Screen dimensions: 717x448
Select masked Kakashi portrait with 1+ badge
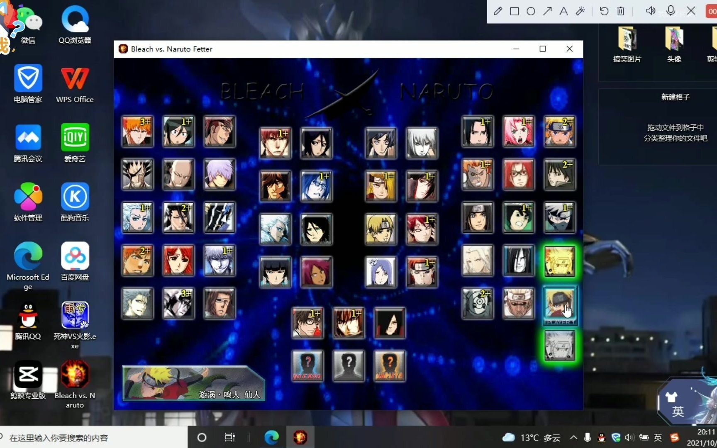pos(560,218)
